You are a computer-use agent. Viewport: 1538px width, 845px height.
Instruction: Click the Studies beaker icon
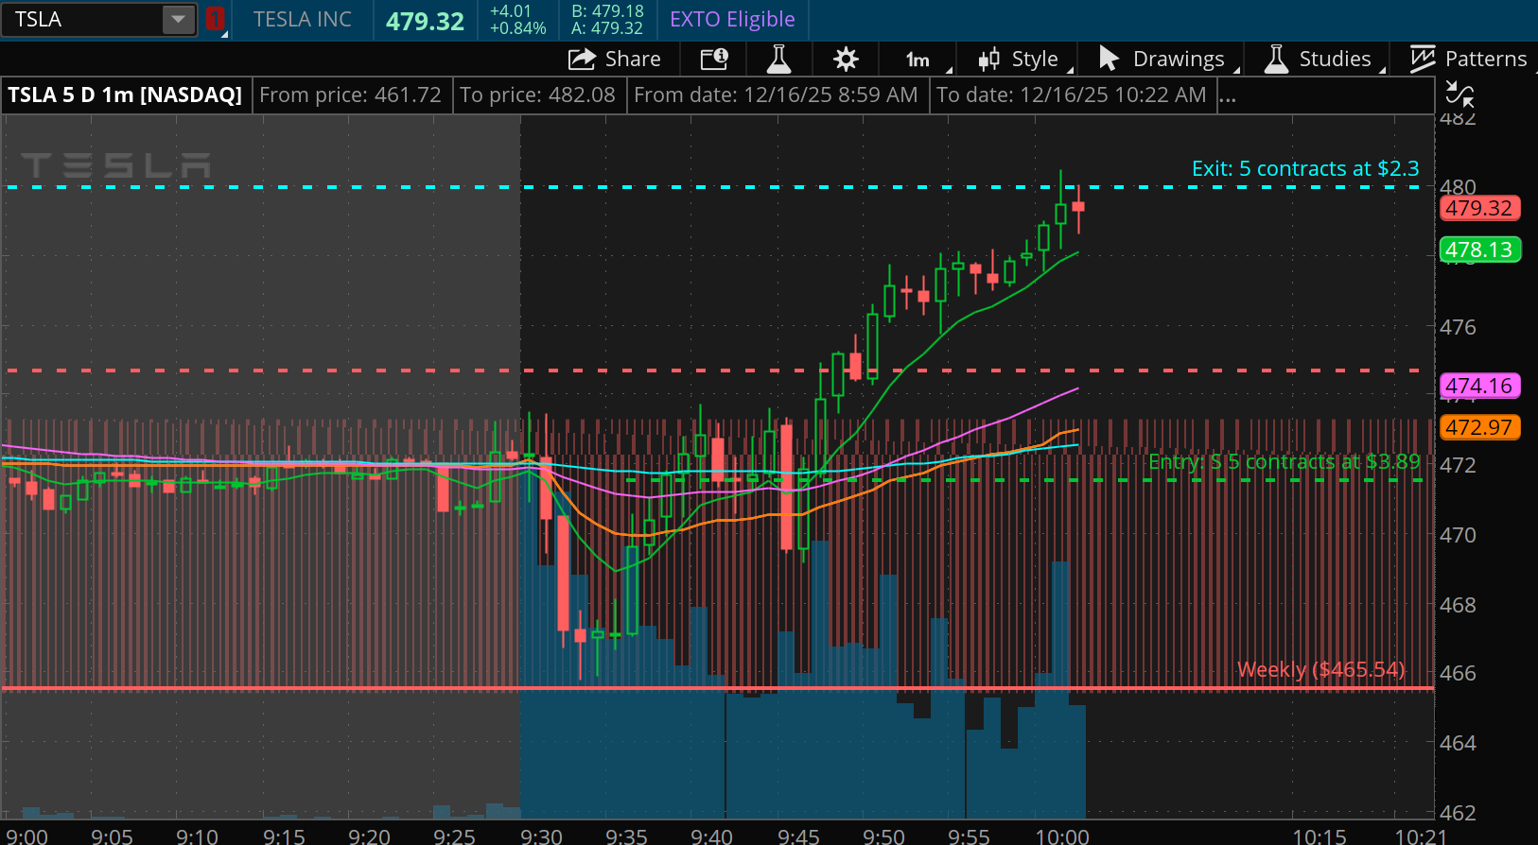click(1276, 59)
